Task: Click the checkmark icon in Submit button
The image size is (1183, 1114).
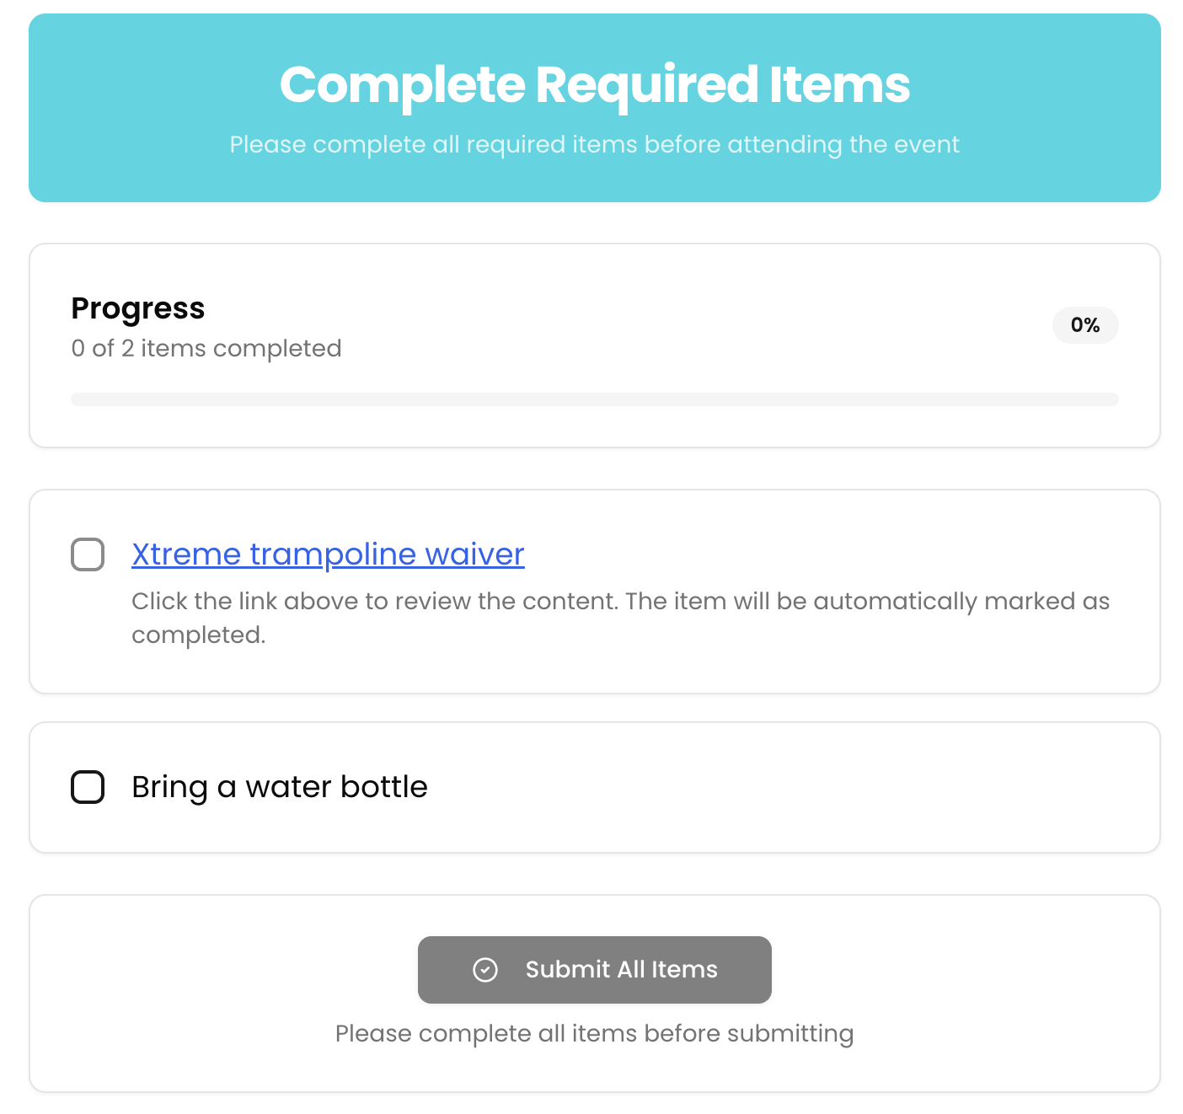Action: coord(485,970)
